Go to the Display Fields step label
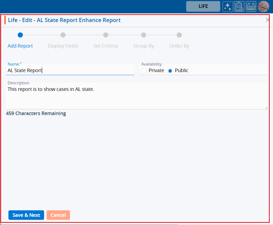This screenshot has width=273, height=225. point(63,46)
